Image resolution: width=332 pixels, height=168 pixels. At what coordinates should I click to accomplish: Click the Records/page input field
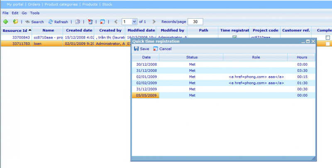pos(195,22)
